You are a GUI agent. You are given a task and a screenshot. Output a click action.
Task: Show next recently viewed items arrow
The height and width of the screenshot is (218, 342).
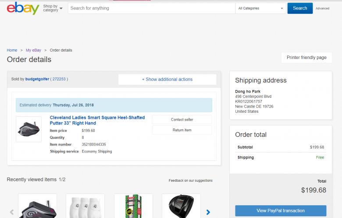tap(208, 212)
